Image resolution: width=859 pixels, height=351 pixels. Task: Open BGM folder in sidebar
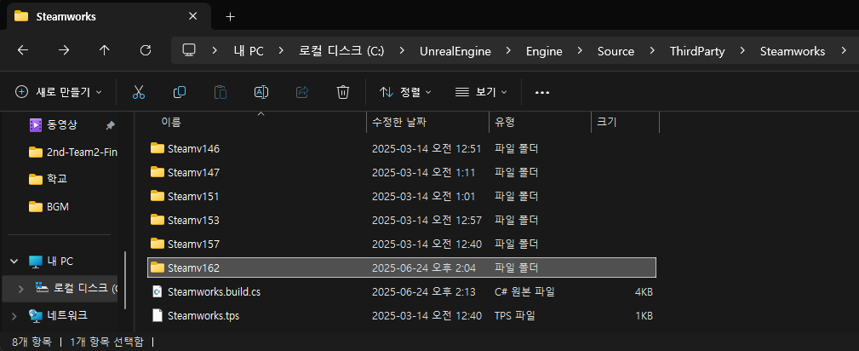click(x=49, y=207)
